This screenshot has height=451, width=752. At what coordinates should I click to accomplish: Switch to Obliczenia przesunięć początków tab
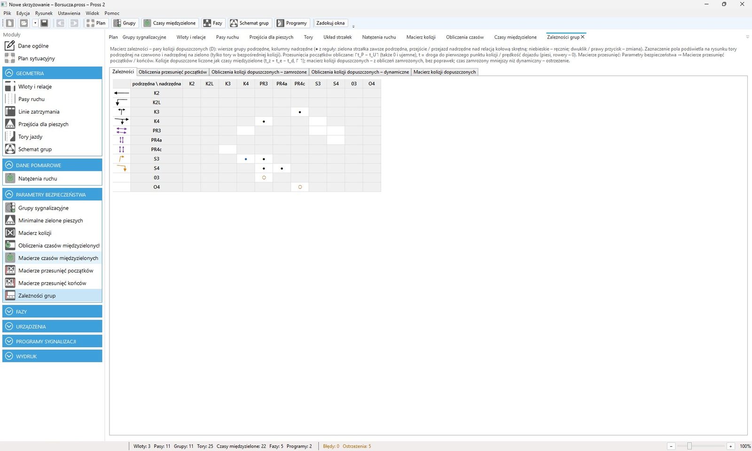(x=172, y=72)
